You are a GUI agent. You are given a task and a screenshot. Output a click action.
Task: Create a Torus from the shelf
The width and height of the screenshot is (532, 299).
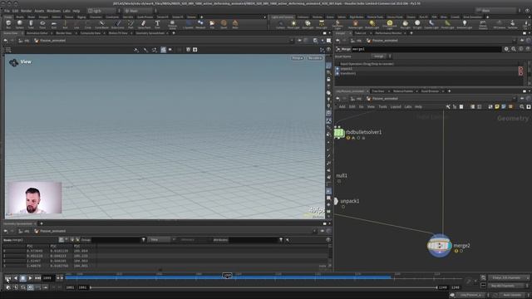coord(42,24)
